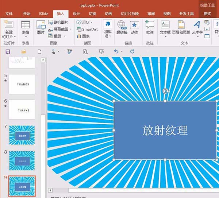The width and height of the screenshot is (219, 198).
Task: Open the Design (设计) tab
Action: point(76,14)
